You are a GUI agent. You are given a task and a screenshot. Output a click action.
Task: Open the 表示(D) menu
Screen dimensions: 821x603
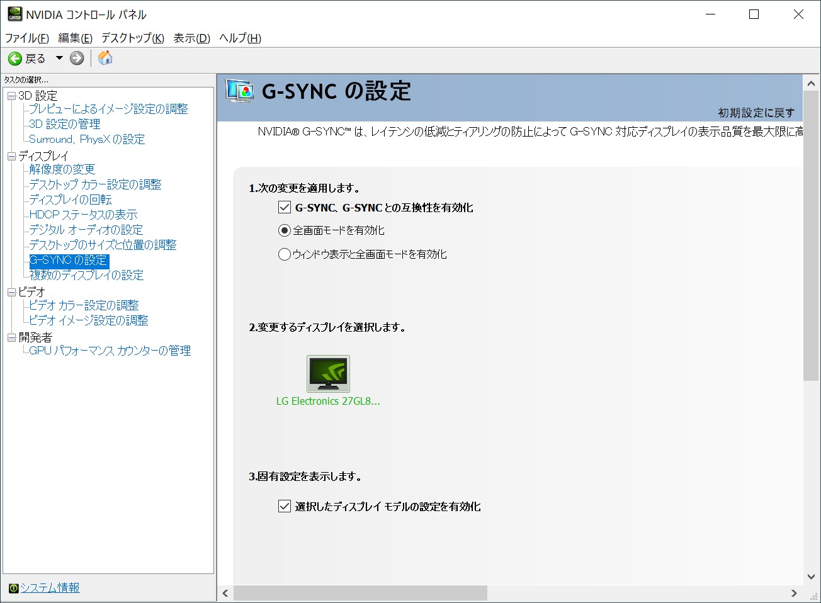click(x=192, y=38)
